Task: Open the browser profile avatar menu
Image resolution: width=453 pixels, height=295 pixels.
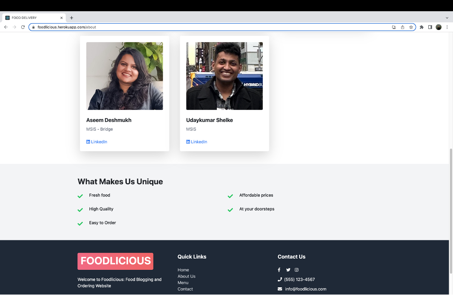Action: tap(438, 27)
